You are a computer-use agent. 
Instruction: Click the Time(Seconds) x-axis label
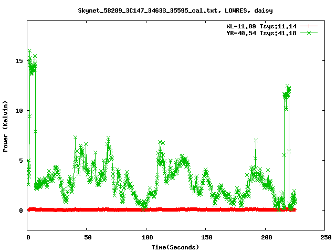(x=175, y=247)
